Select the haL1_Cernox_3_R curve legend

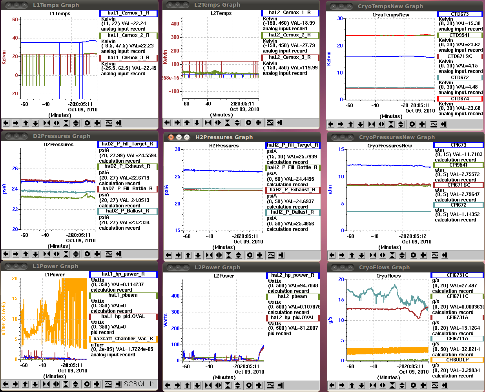[129, 58]
